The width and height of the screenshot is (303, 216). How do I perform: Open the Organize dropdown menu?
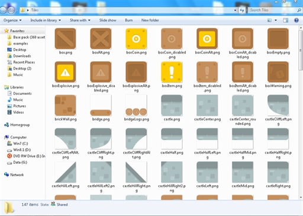pyautogui.click(x=12, y=20)
